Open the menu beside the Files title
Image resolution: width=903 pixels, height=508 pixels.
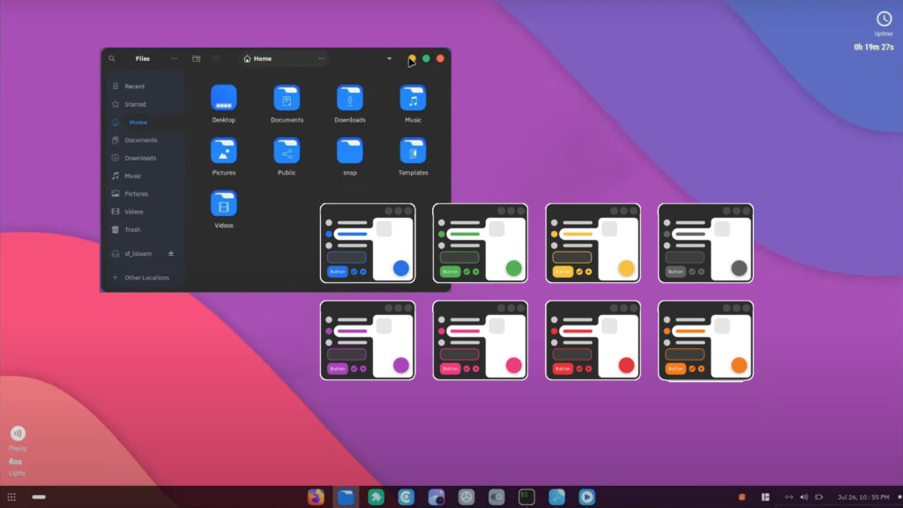point(175,59)
